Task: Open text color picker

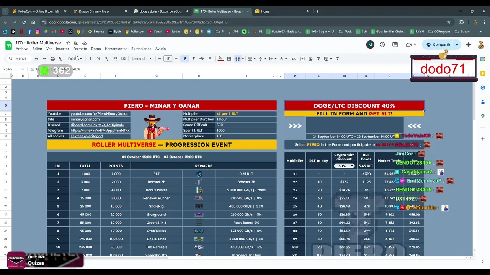Action: [x=210, y=59]
